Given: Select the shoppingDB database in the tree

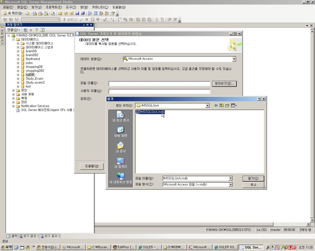Looking at the screenshot, I should [x=34, y=67].
